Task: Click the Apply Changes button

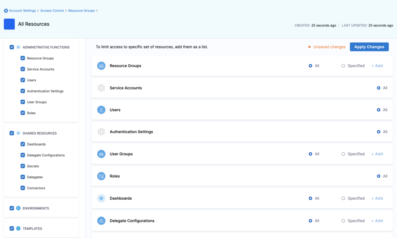Action: 369,47
